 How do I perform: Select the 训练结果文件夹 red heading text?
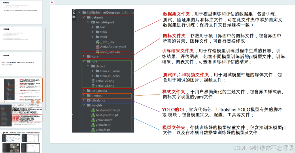click(x=178, y=51)
